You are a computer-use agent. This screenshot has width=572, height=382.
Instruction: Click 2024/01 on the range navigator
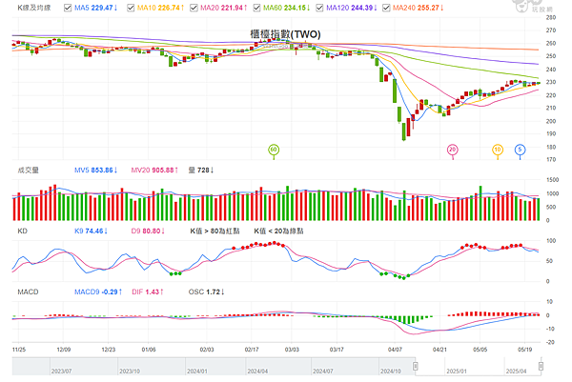197,372
